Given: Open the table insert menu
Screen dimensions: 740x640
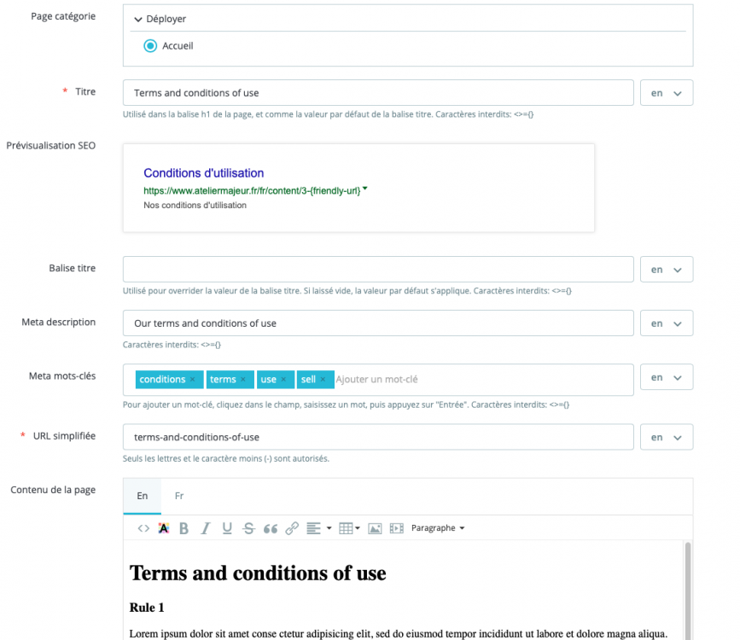Looking at the screenshot, I should tap(349, 528).
